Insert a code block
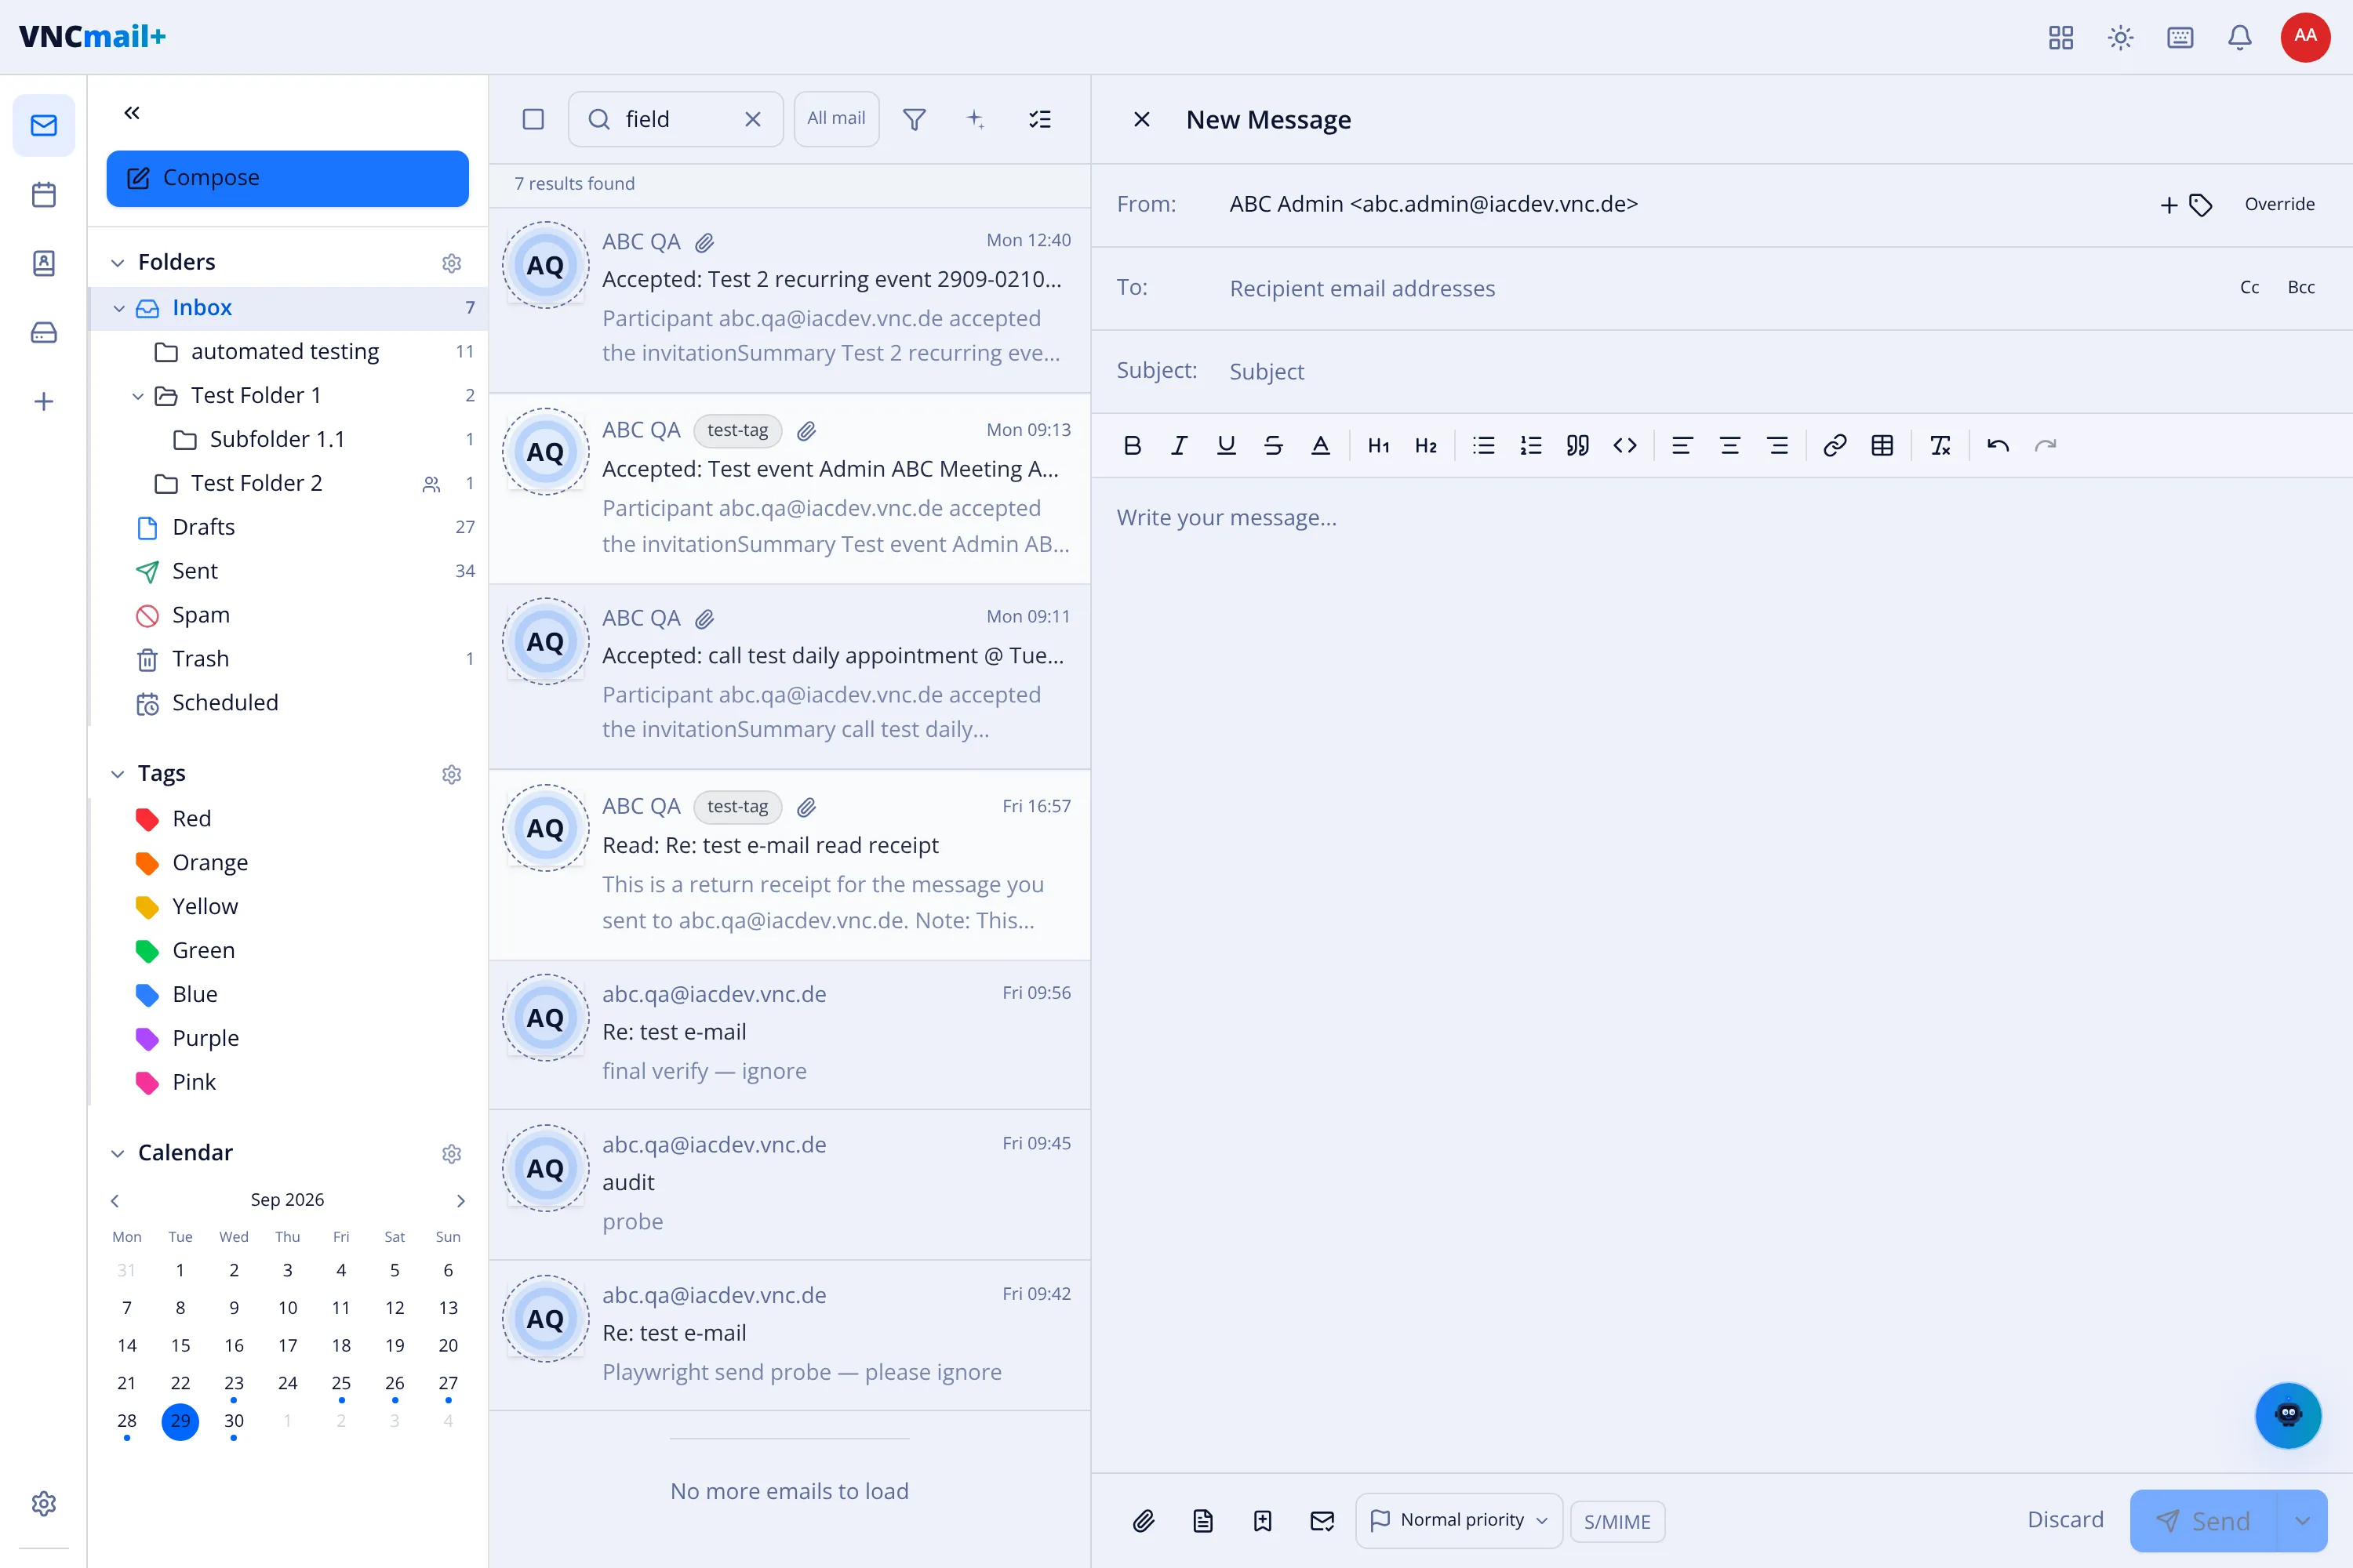The height and width of the screenshot is (1568, 2353). tap(1624, 446)
